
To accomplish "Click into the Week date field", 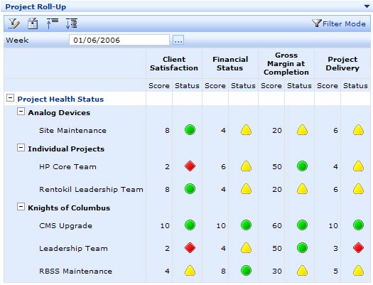I will pos(119,40).
